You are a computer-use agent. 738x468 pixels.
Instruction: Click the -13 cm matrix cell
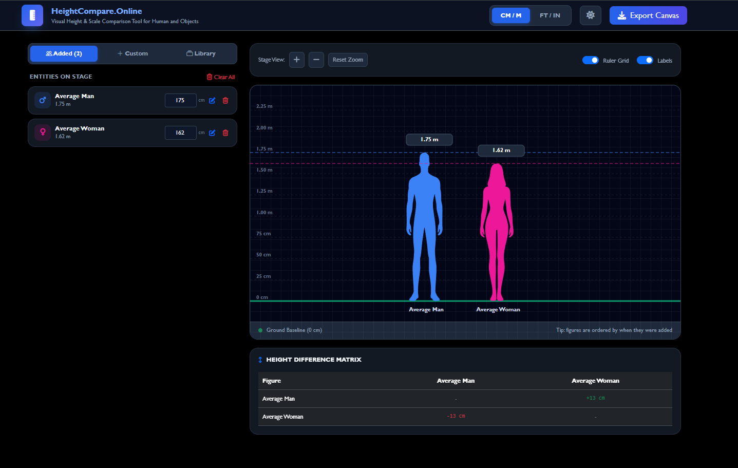456,416
